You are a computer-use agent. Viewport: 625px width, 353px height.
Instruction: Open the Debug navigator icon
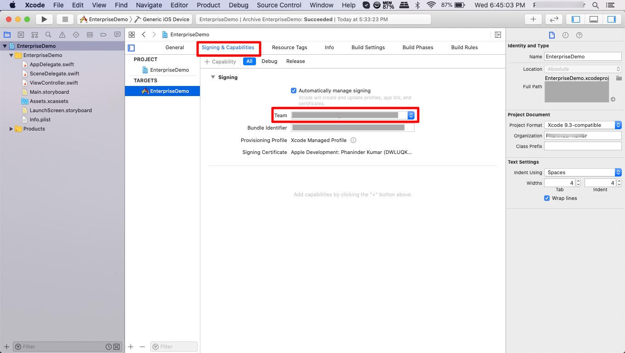click(90, 34)
